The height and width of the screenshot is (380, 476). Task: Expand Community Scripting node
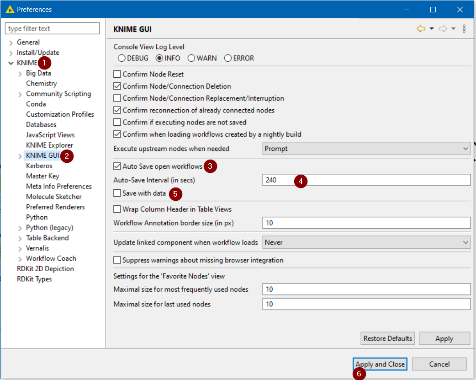(x=20, y=94)
